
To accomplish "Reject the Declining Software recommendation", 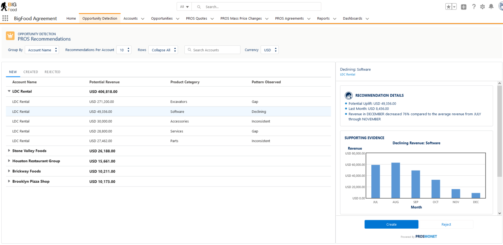I will 446,224.
